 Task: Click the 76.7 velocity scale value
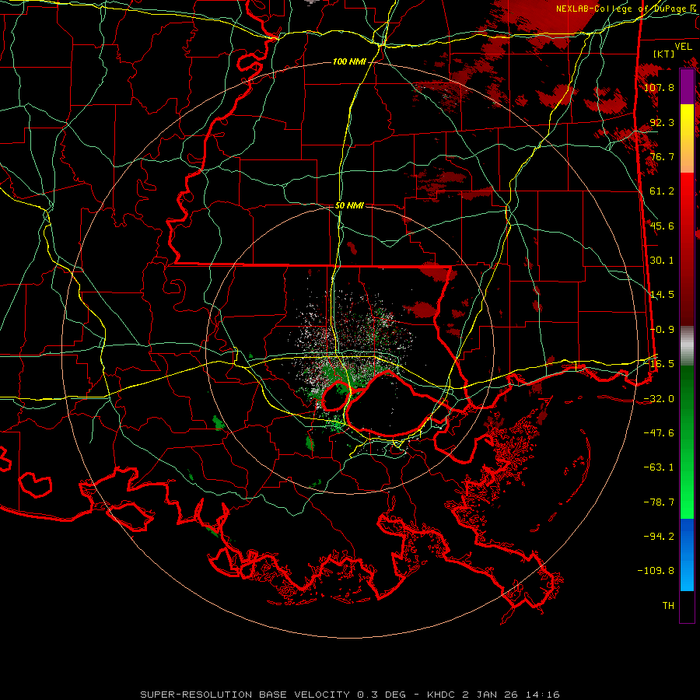click(x=662, y=156)
